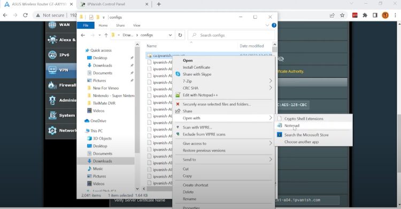Viewport: 401px width, 209px height.
Task: Select Install Certificate in context menu
Action: tap(196, 67)
